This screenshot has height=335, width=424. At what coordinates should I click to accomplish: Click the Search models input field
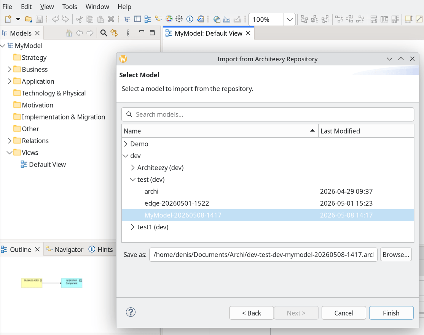[268, 114]
